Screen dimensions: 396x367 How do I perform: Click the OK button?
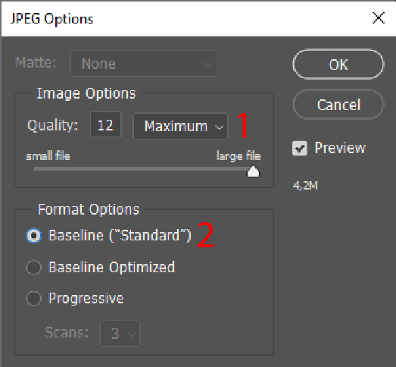(338, 64)
